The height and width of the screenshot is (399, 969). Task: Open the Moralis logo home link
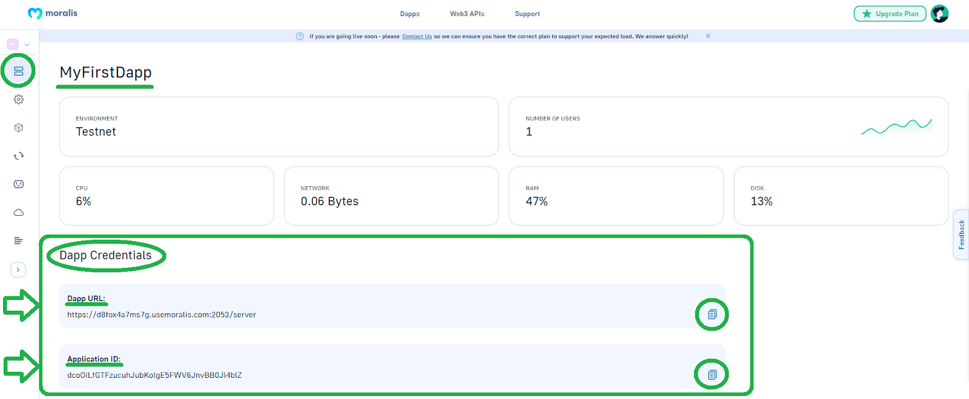[x=53, y=13]
